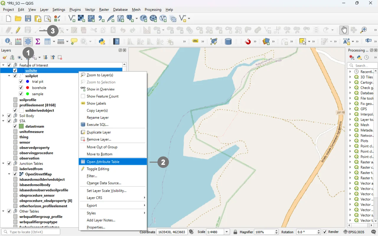Click the green datastream color swatch
378x236 pixels.
21,126
